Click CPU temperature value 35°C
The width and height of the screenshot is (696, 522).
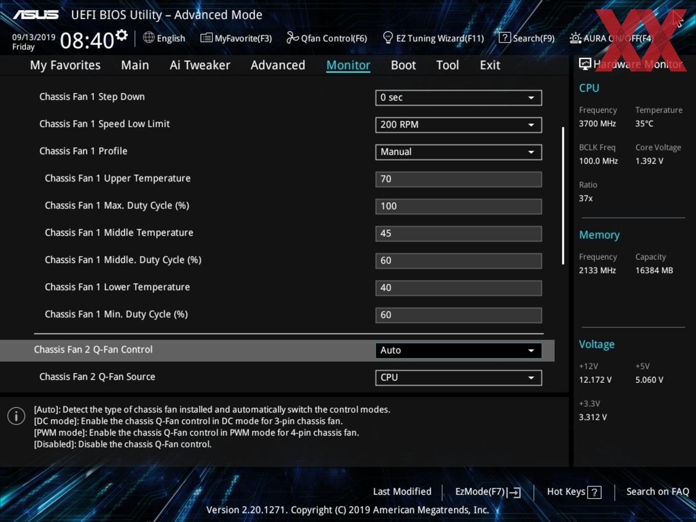pos(644,124)
